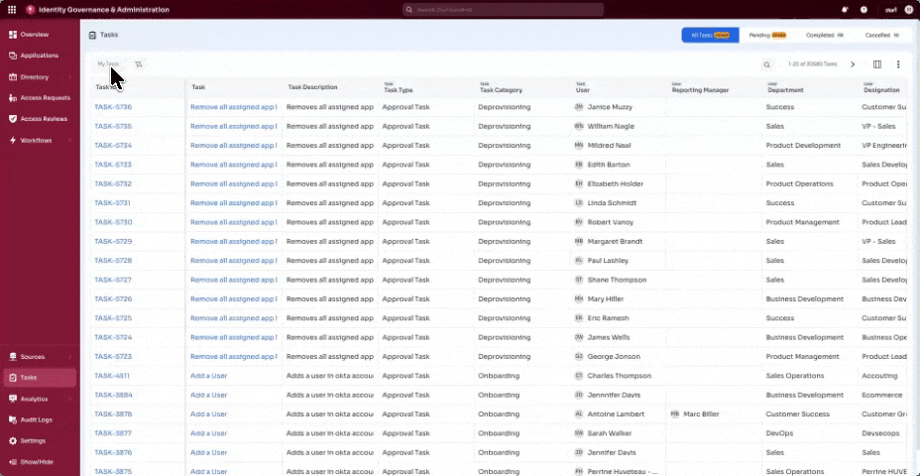Open the TASK-5730 link
The width and height of the screenshot is (920, 476).
[113, 222]
